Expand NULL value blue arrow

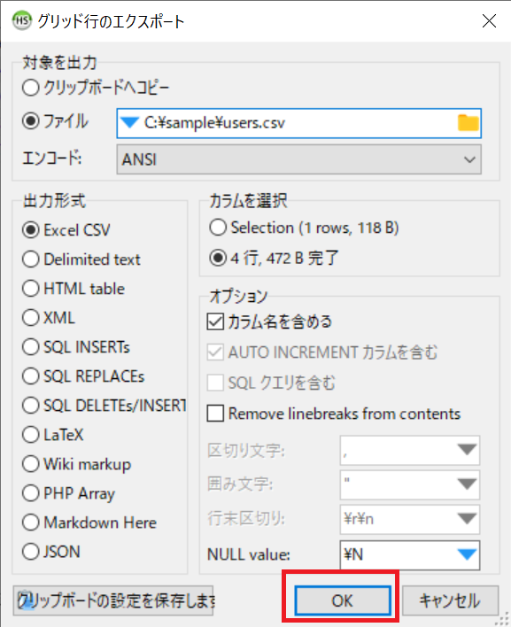tap(467, 554)
